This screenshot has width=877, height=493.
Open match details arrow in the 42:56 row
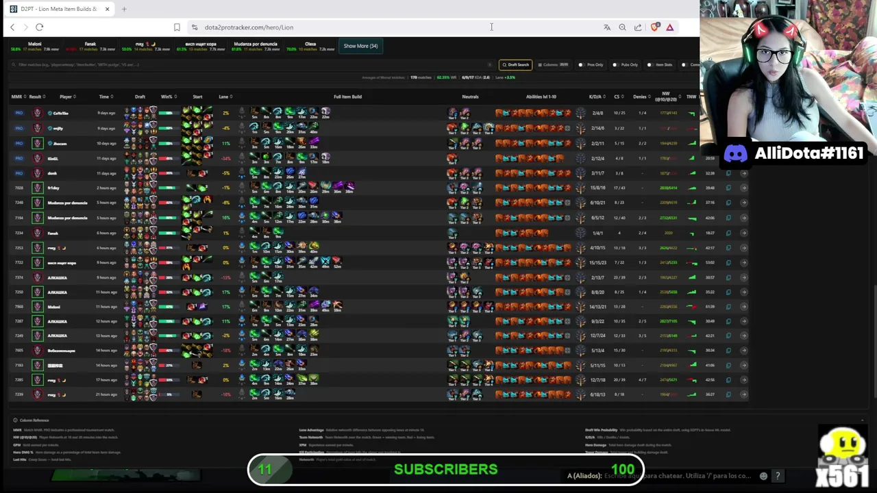(x=744, y=379)
